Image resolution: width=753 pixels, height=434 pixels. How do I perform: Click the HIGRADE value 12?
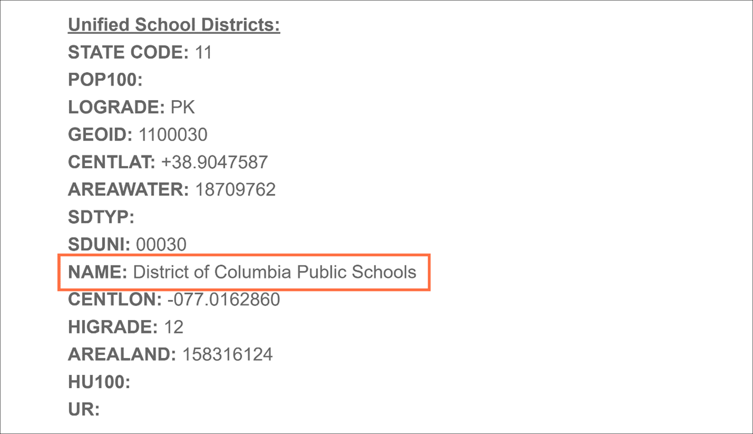(x=174, y=327)
